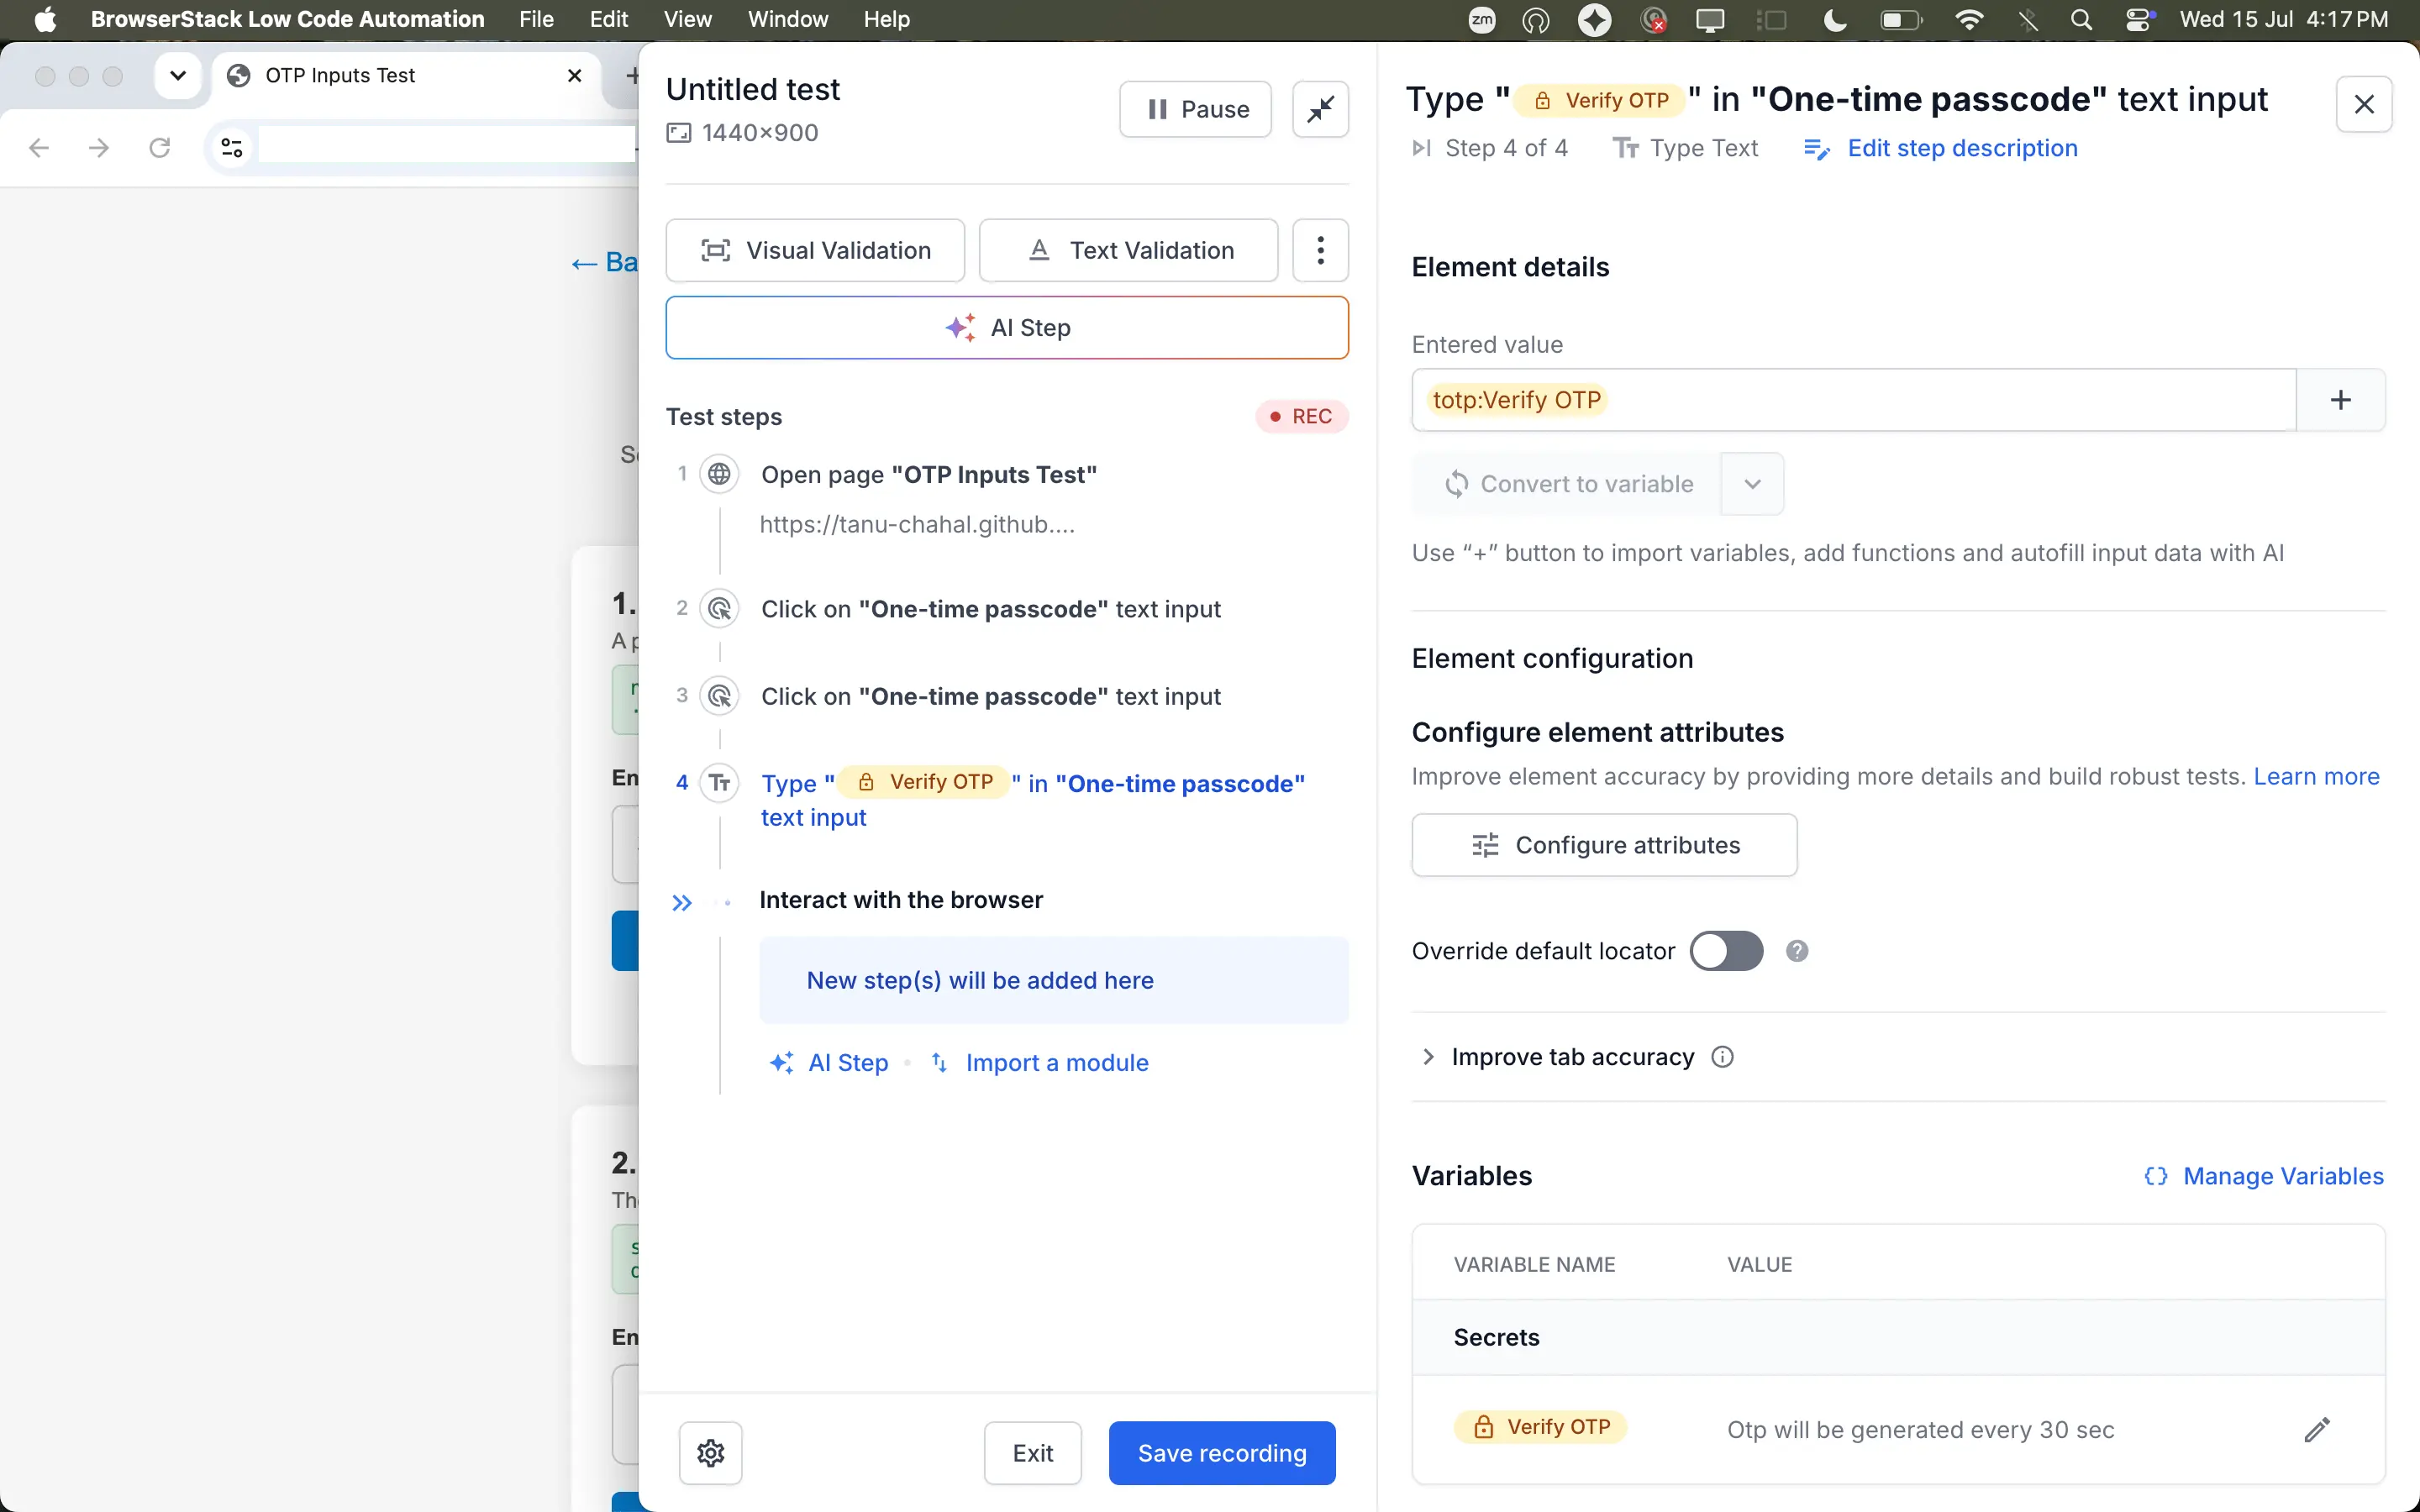Click info icon beside Improve tab accuracy
The width and height of the screenshot is (2420, 1512).
coord(1722,1057)
